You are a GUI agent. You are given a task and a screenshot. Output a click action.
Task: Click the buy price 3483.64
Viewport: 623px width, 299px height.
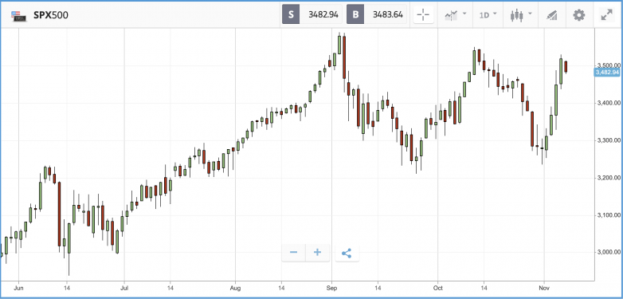tap(388, 15)
